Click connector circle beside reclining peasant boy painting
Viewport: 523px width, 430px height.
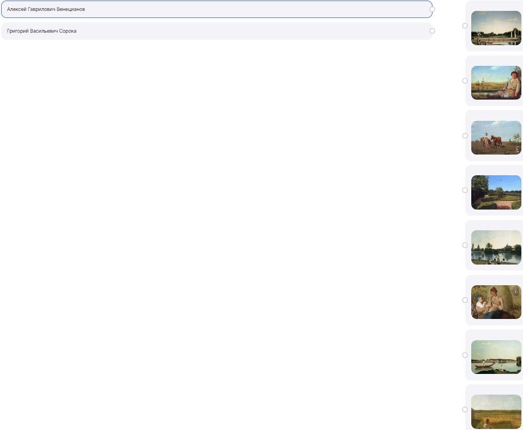pos(465,81)
